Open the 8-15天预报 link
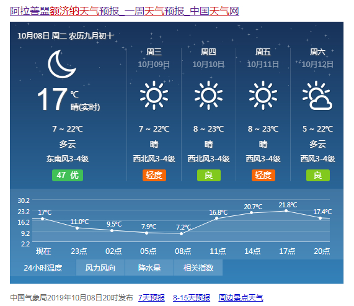Viewport: 354px width, 306px height. click(x=192, y=298)
